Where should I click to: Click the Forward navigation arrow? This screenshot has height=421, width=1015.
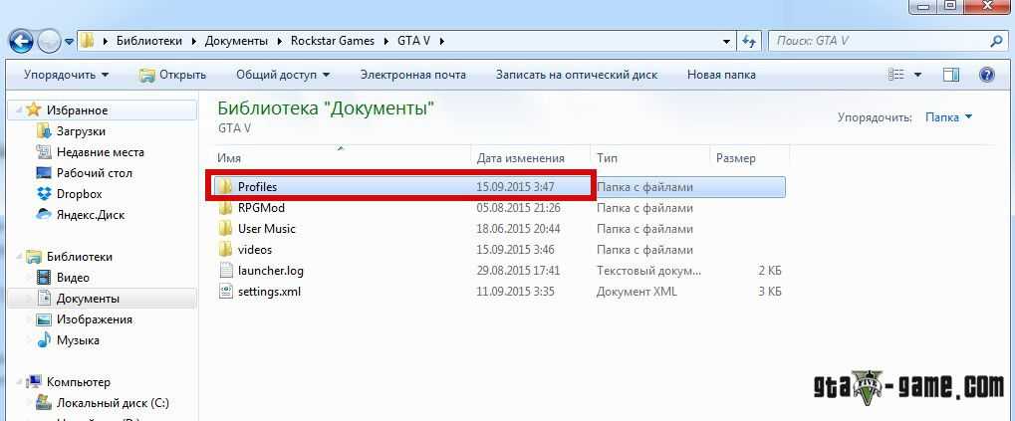pyautogui.click(x=49, y=43)
